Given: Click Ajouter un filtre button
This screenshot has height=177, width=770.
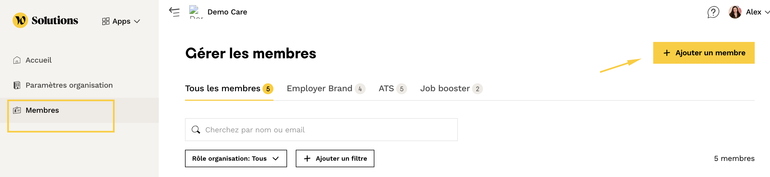Looking at the screenshot, I should pos(335,158).
